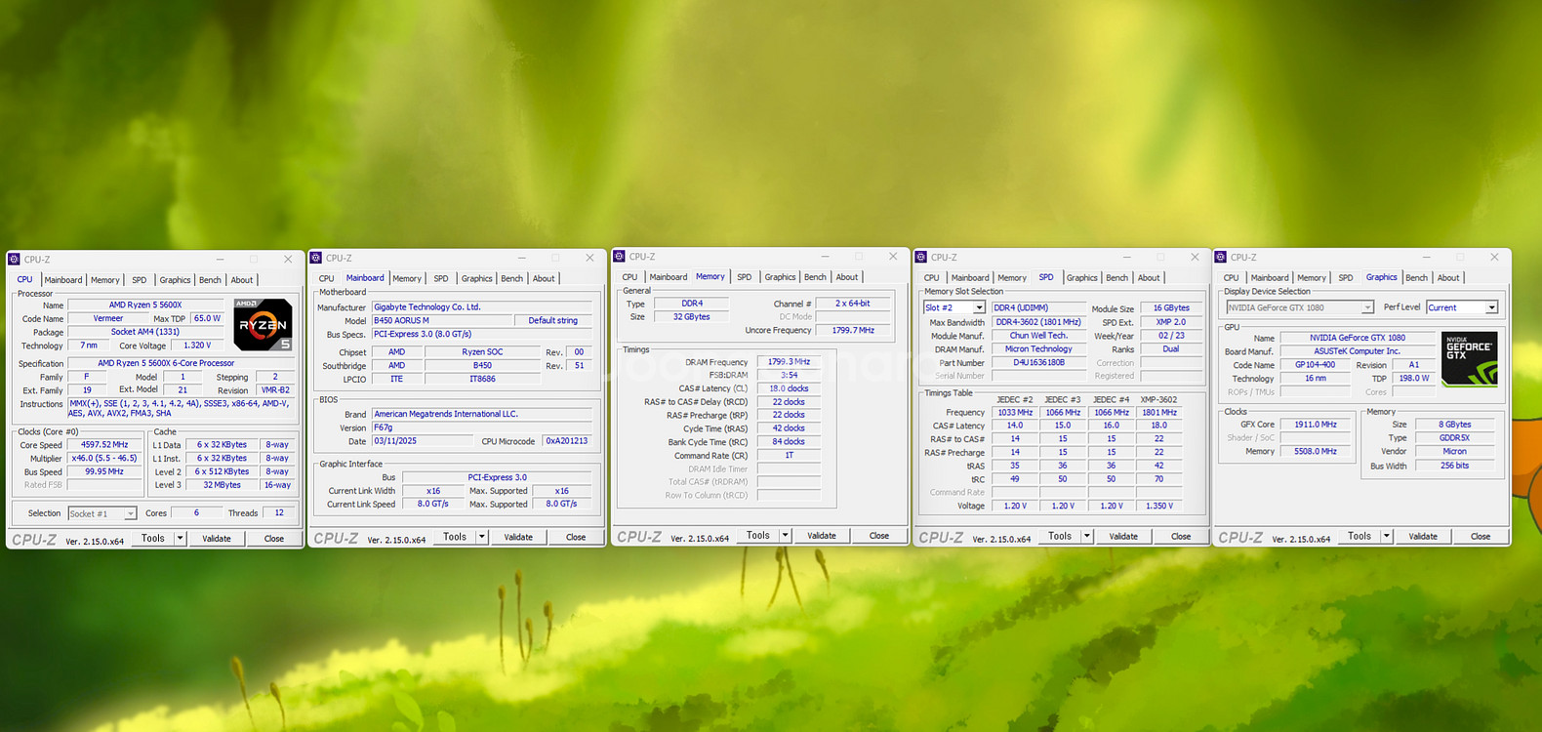Click the CPU-Z app icon in the Graphics window title bar

point(1220,258)
